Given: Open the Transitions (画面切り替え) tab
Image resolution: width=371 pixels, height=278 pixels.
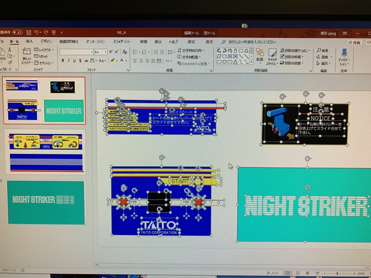Looking at the screenshot, I should click(x=69, y=41).
